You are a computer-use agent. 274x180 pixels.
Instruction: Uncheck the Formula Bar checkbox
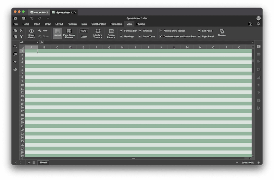(x=121, y=31)
